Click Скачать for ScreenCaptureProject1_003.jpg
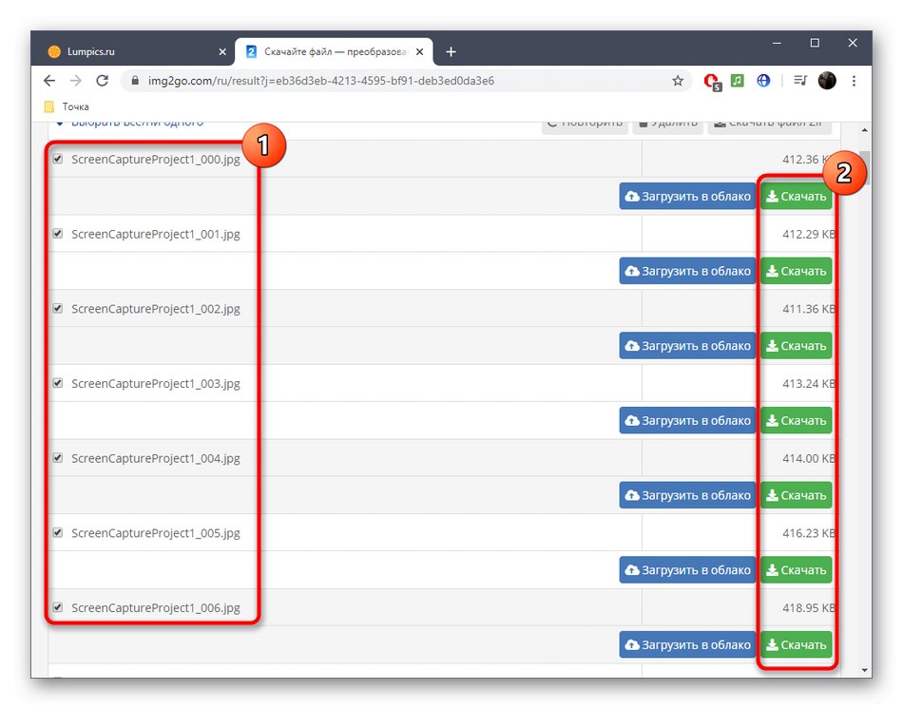This screenshot has width=903, height=709. pyautogui.click(x=796, y=420)
